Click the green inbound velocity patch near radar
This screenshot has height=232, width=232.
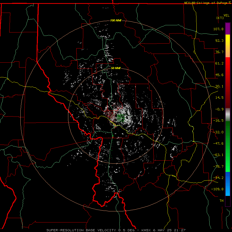tap(121, 118)
